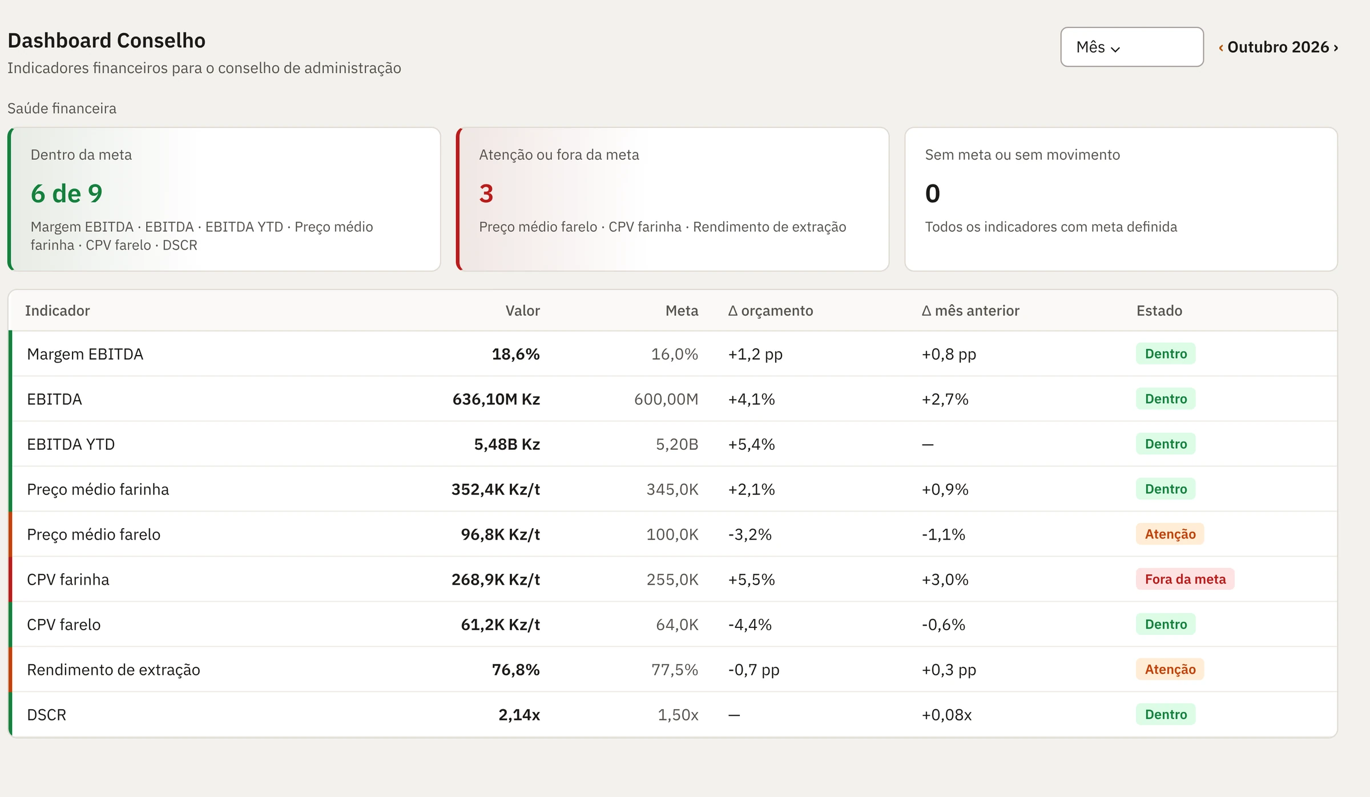Click the Δ mês anterior column header
1370x797 pixels.
point(970,311)
